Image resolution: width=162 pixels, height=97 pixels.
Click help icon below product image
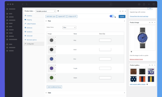click(131, 52)
